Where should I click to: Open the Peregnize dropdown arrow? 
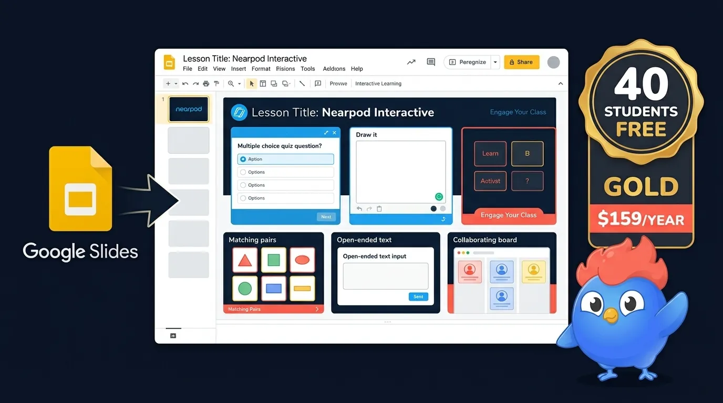click(494, 61)
